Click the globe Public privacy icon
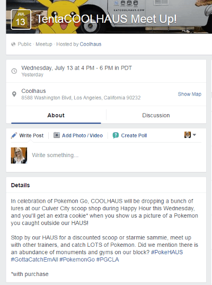212x285 pixels. click(x=13, y=44)
